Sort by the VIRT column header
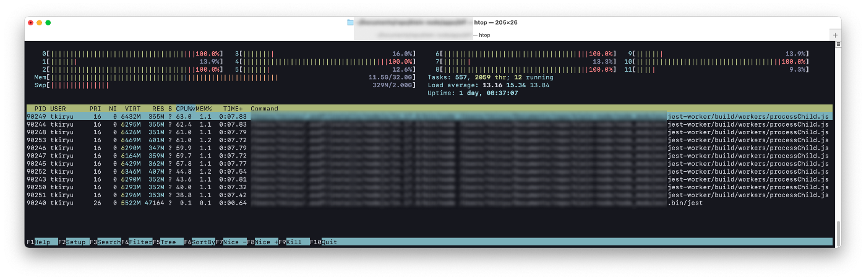Screen dimensions: 866x280 pyautogui.click(x=132, y=109)
